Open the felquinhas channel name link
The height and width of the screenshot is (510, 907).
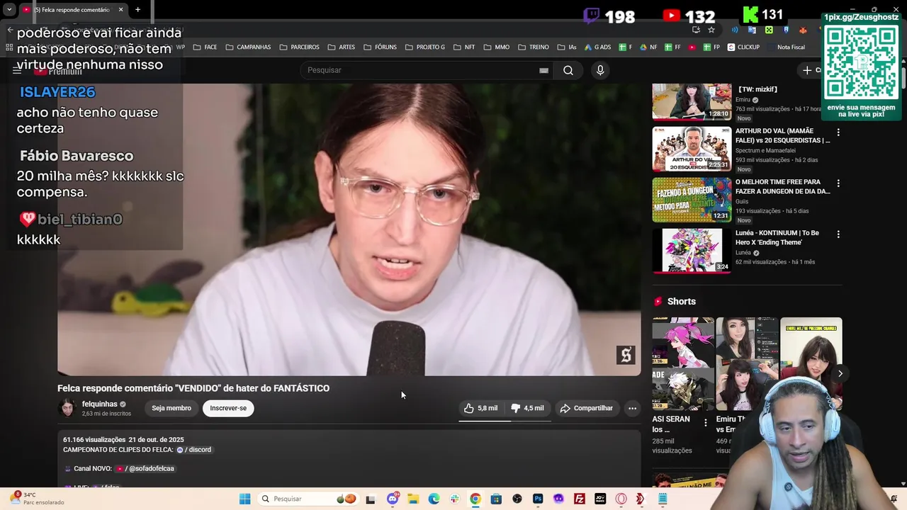pos(99,404)
